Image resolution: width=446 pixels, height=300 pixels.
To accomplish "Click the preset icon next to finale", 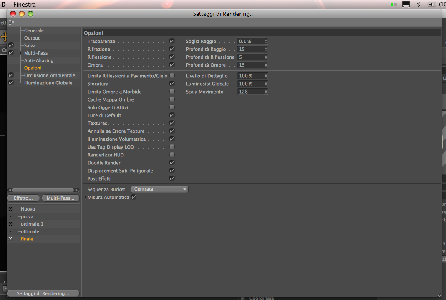I will tap(10, 239).
